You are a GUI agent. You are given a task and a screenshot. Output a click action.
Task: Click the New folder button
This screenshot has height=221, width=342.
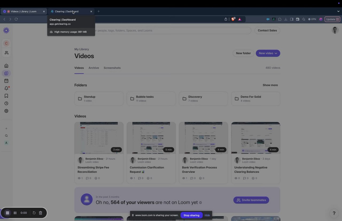click(x=243, y=53)
